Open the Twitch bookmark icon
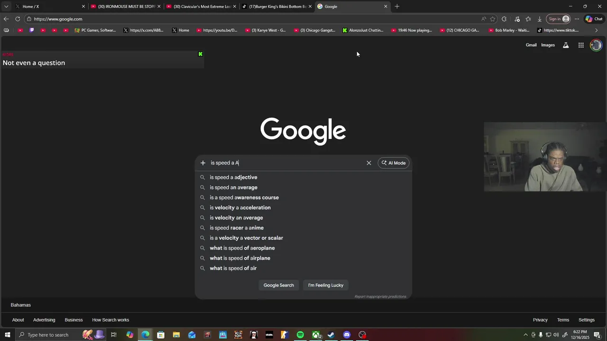607x341 pixels. (x=32, y=30)
